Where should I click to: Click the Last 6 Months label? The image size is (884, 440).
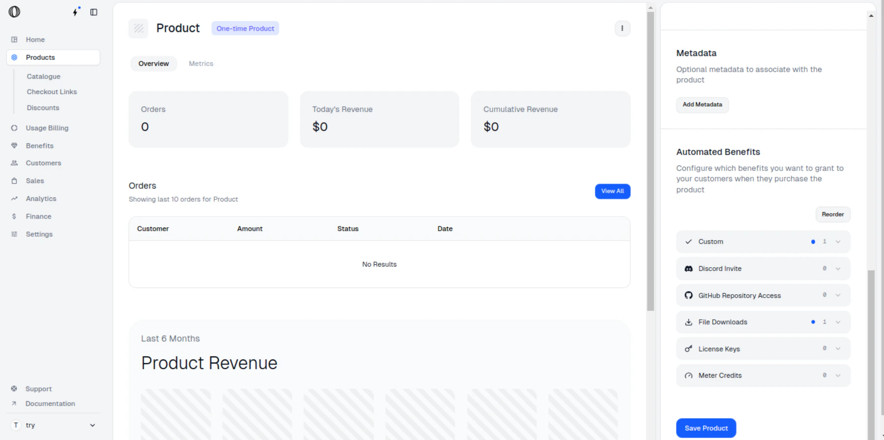point(170,339)
